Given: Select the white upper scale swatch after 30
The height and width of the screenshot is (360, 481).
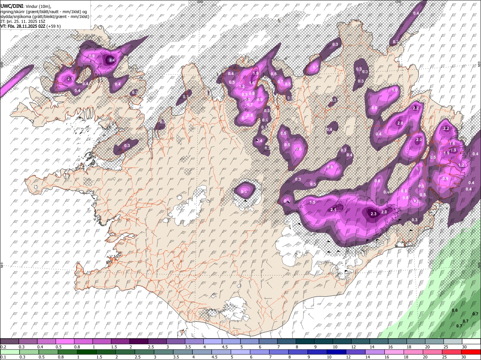Looking at the screenshot, I should [471, 342].
